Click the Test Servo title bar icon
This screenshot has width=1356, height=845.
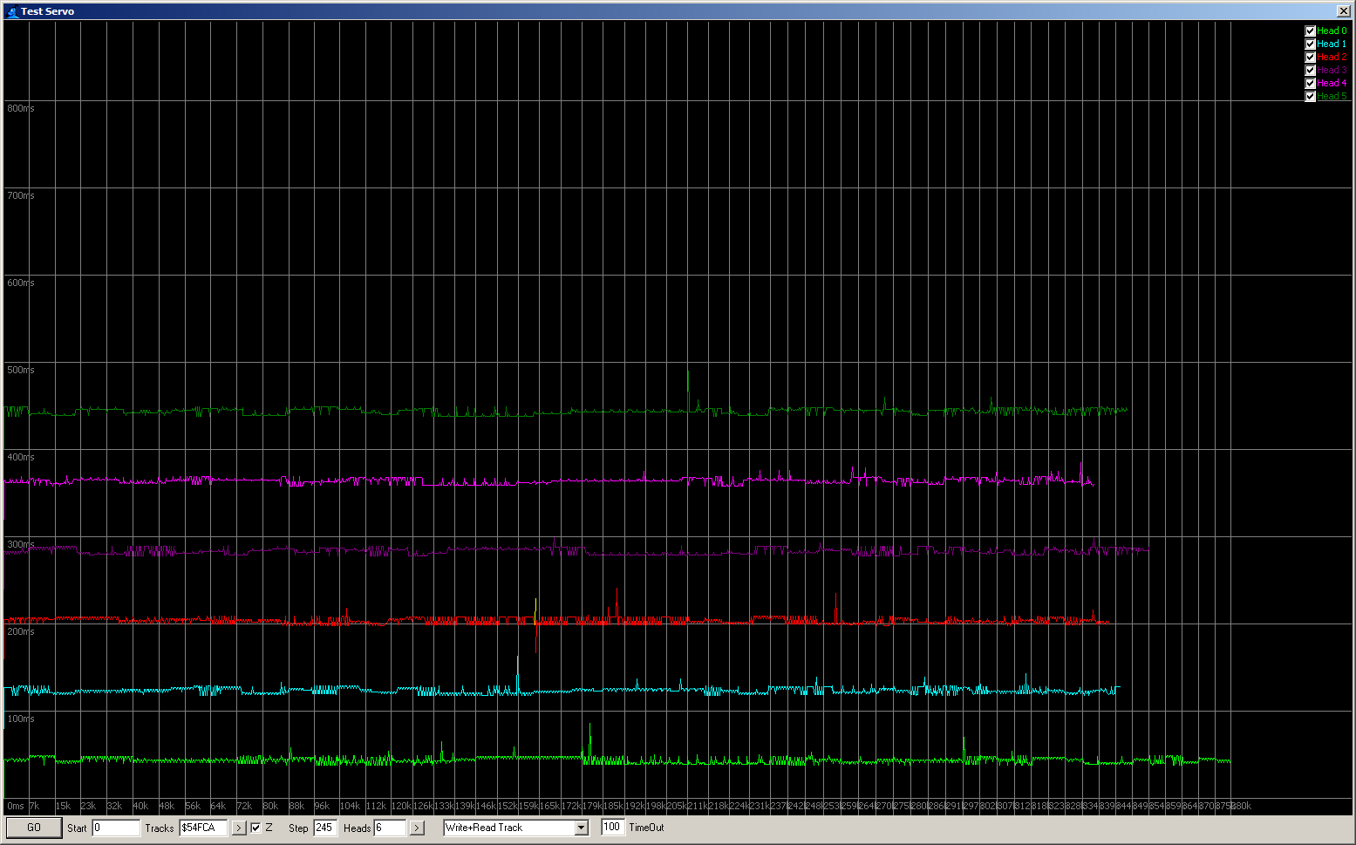coord(12,11)
